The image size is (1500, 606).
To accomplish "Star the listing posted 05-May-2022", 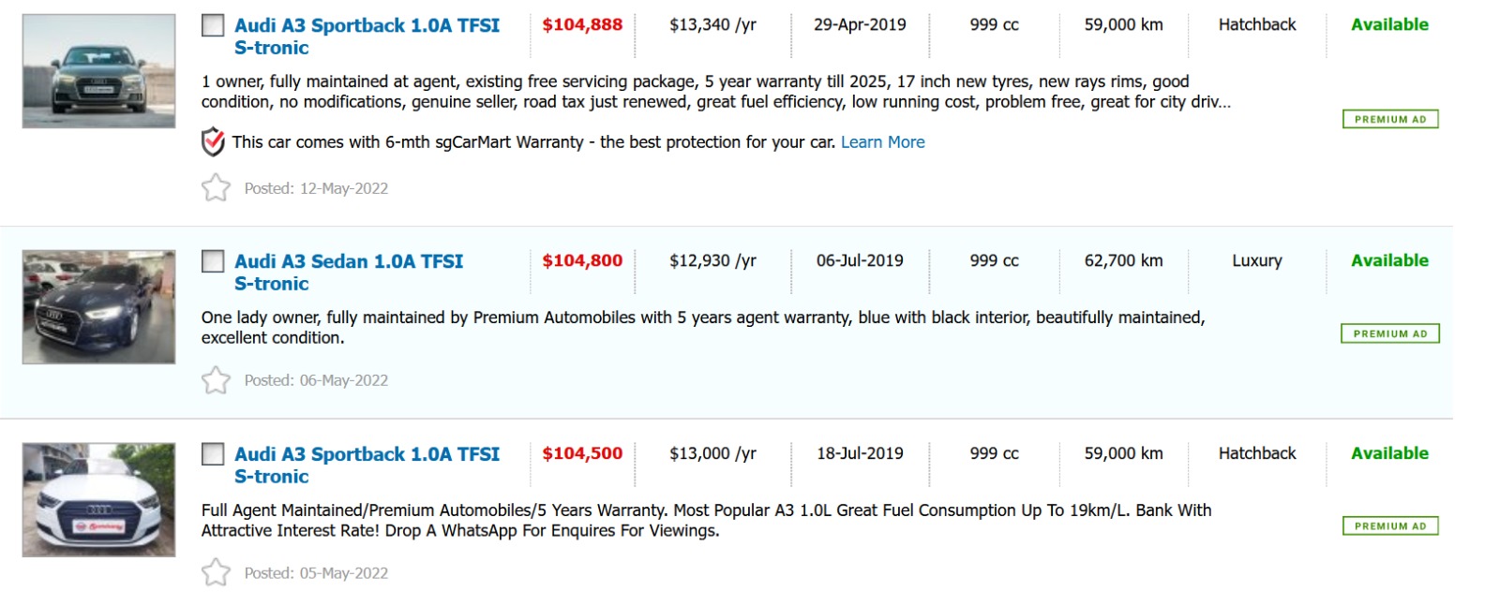I will coord(216,572).
